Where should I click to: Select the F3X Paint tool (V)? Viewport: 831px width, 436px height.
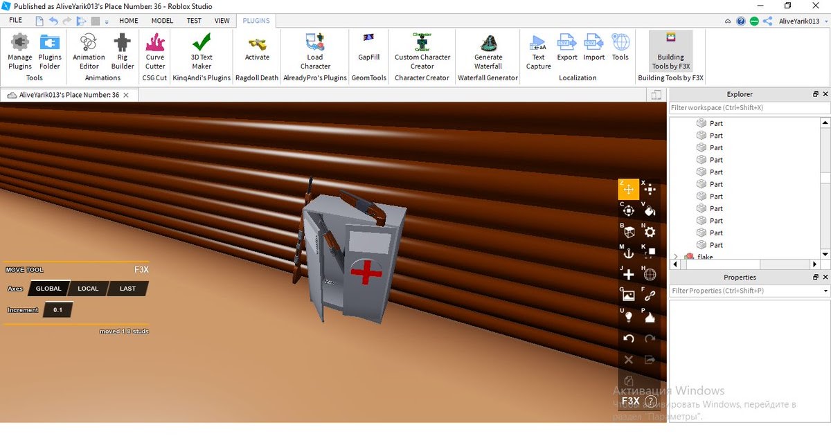tap(650, 210)
